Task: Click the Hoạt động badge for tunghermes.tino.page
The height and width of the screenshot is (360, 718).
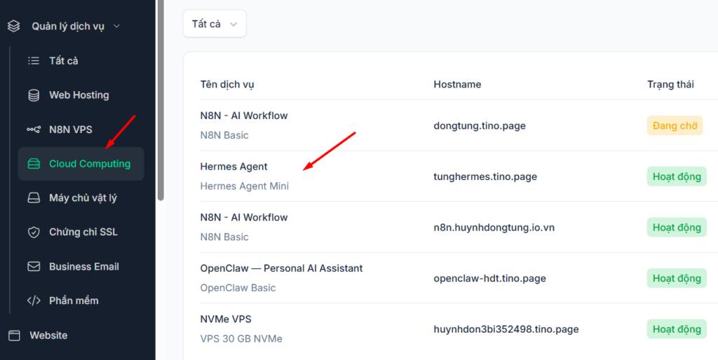Action: [677, 176]
